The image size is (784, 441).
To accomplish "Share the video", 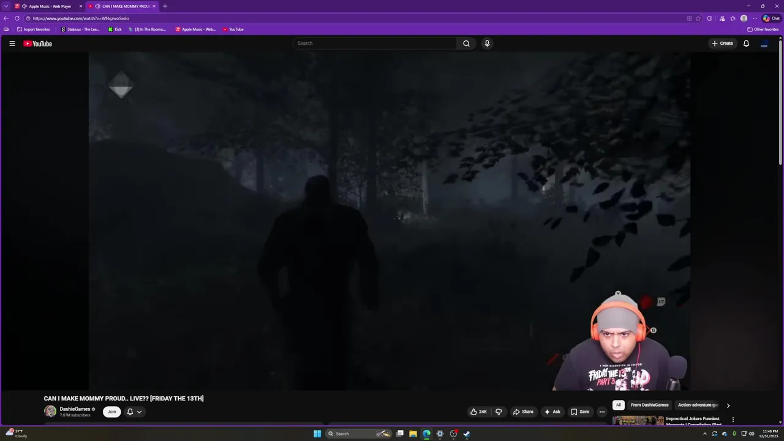I will pos(523,412).
